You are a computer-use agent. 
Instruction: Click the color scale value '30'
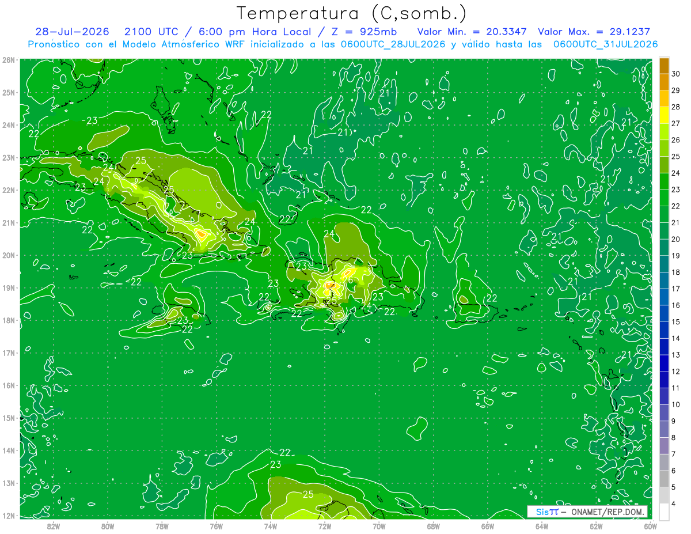tap(675, 74)
